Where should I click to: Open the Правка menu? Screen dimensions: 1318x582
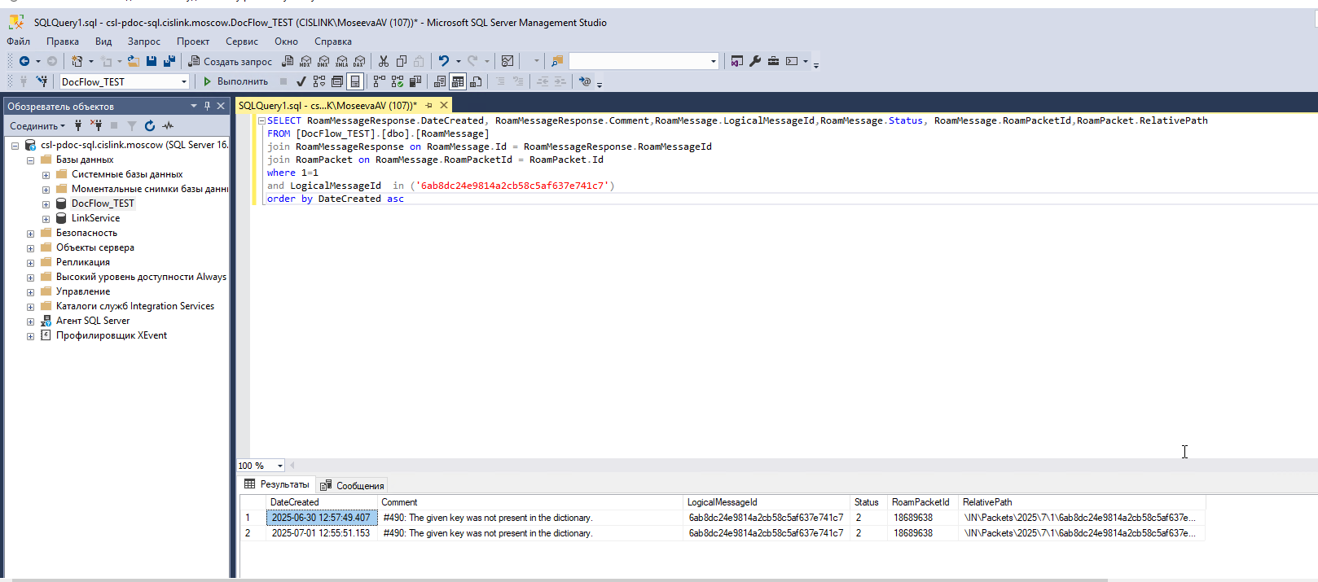tap(63, 42)
